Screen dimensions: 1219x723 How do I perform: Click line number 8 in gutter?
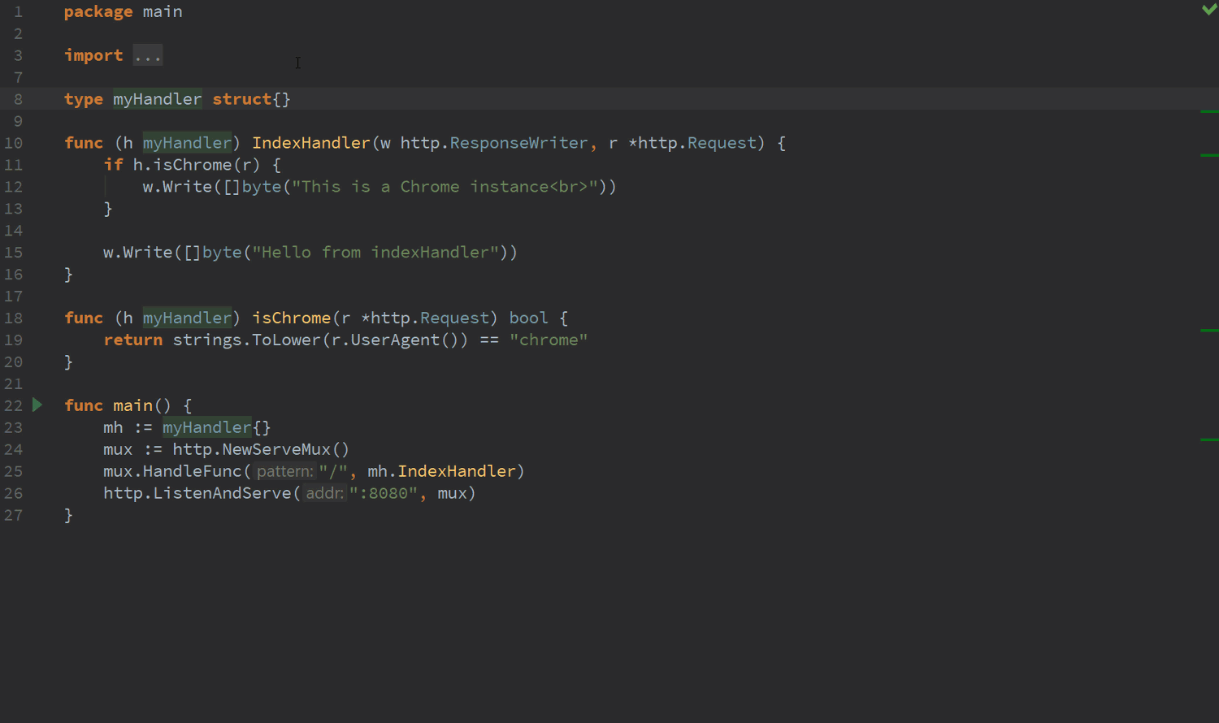pyautogui.click(x=18, y=99)
